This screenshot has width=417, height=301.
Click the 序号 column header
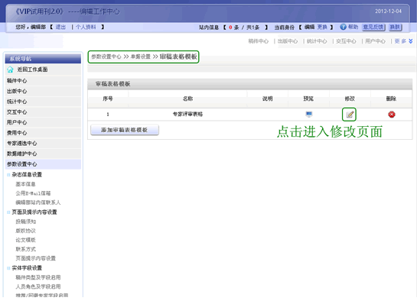click(108, 99)
